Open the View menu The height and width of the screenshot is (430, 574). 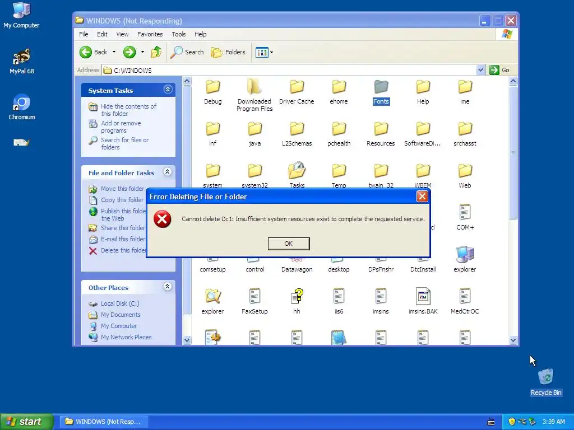(122, 34)
